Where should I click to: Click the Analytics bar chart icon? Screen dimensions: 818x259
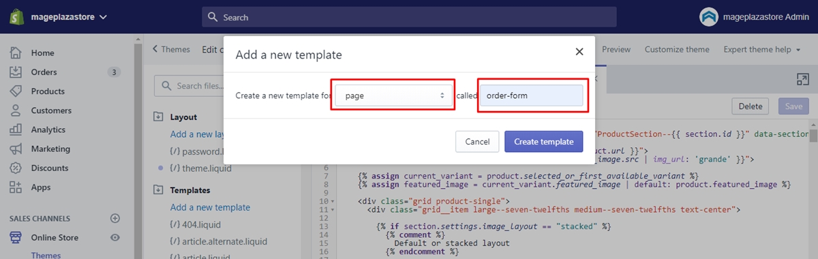16,129
